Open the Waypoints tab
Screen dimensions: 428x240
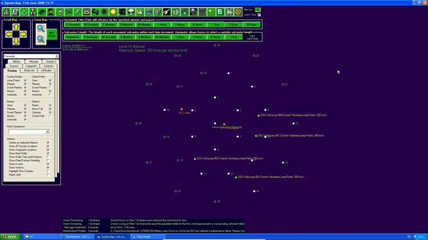[31, 66]
